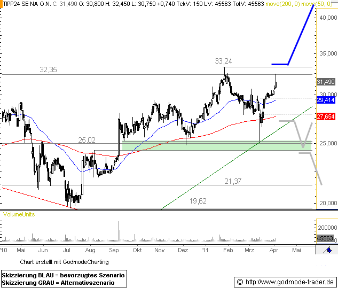Click the first Mai label after '10
The height and width of the screenshot is (288, 338).
pyautogui.click(x=21, y=250)
